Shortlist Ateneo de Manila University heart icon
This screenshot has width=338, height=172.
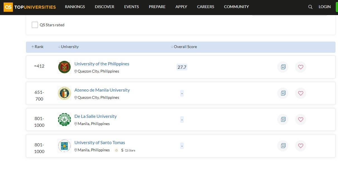point(300,93)
